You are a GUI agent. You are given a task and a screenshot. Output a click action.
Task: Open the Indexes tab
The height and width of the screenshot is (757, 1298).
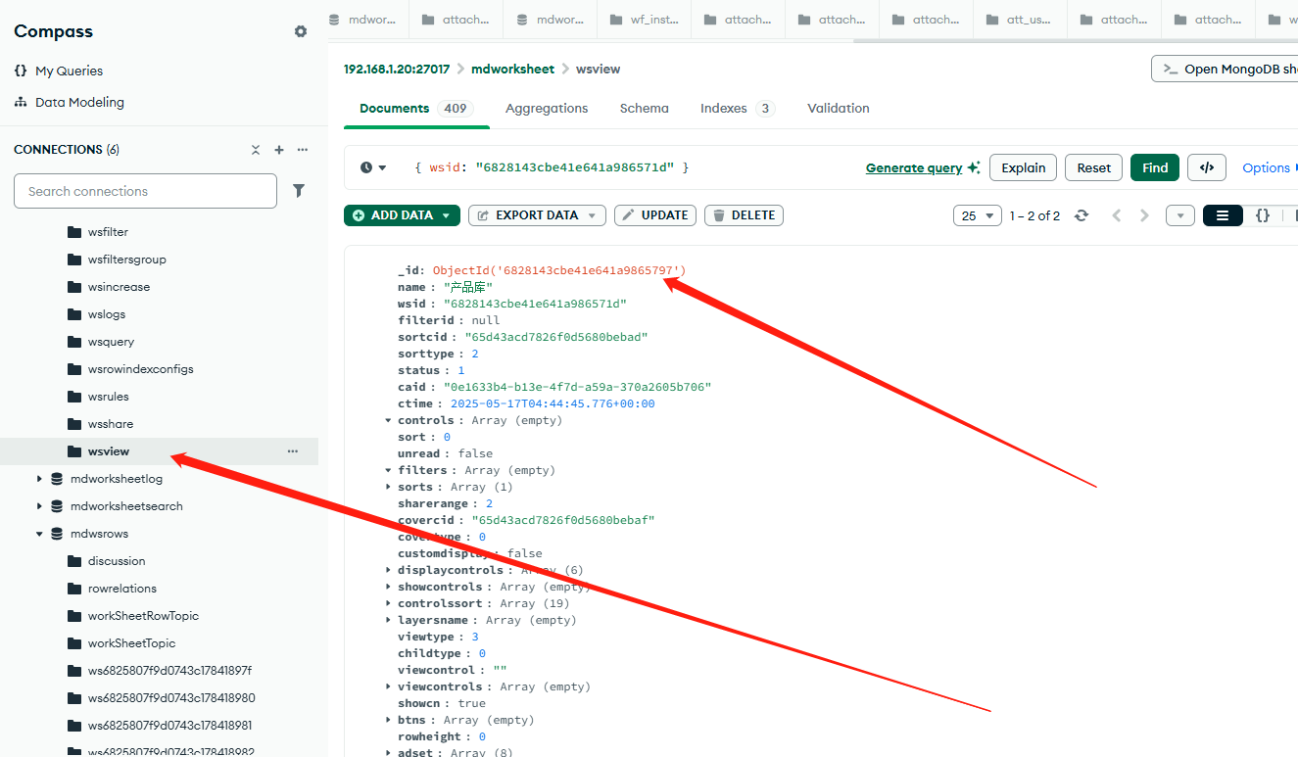tap(724, 109)
